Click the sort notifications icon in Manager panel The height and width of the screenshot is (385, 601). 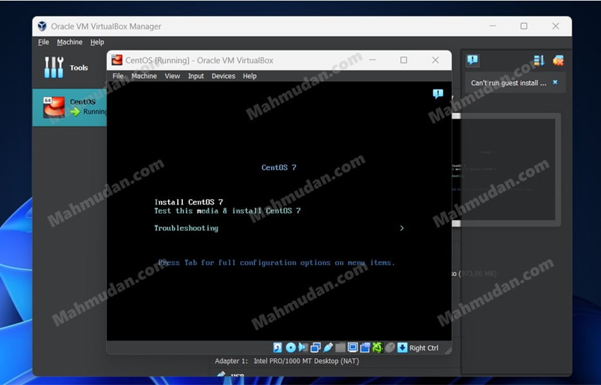539,61
